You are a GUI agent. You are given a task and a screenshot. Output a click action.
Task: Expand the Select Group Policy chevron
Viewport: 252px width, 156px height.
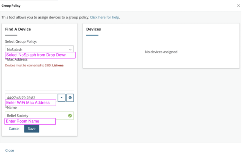tap(70, 50)
